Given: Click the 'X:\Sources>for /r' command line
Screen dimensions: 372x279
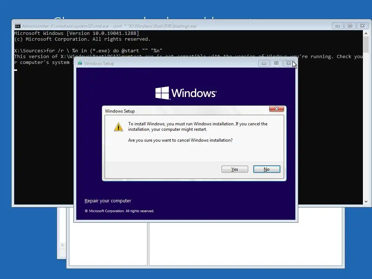Looking at the screenshot, I should pyautogui.click(x=88, y=51).
